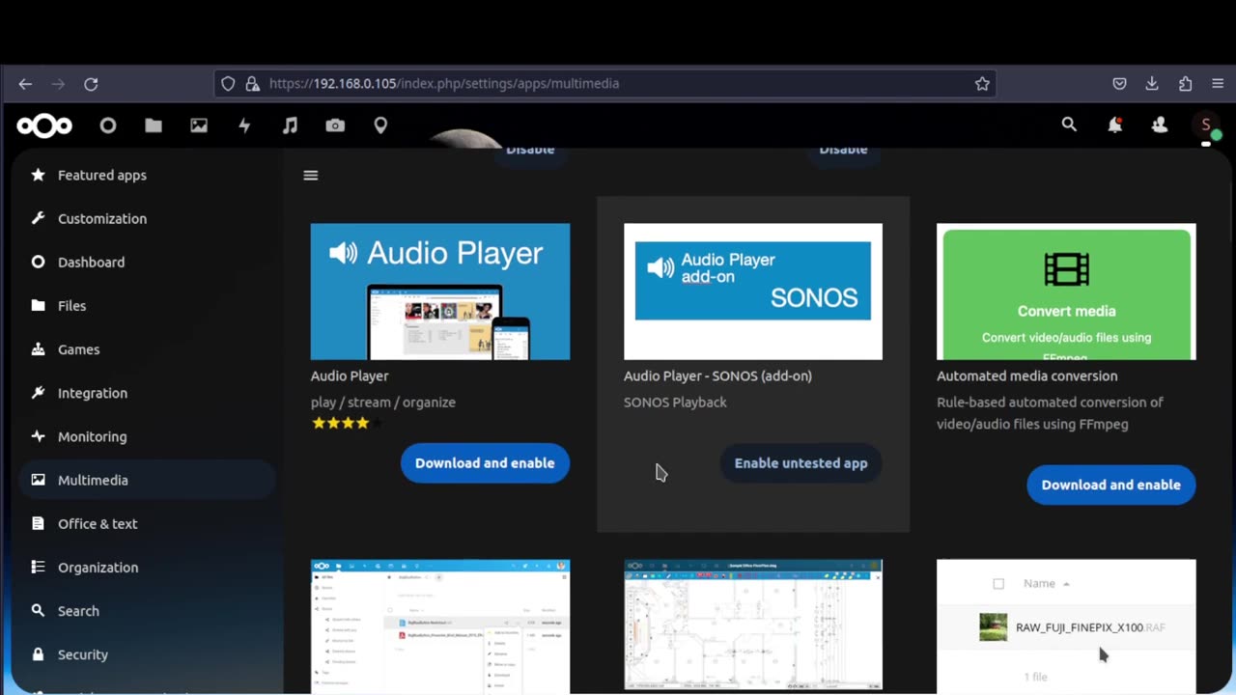Click the Audio Player star rating
Image resolution: width=1236 pixels, height=695 pixels.
click(x=347, y=423)
